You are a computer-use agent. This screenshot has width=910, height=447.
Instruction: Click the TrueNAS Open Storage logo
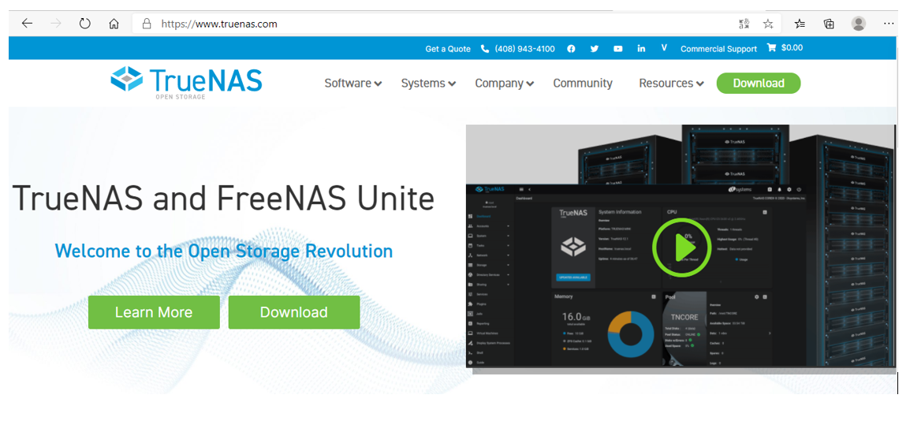(186, 83)
